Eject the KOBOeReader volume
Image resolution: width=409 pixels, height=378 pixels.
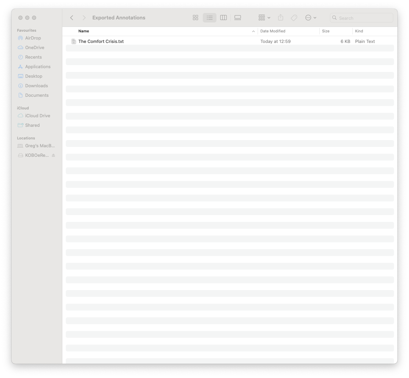tap(54, 155)
